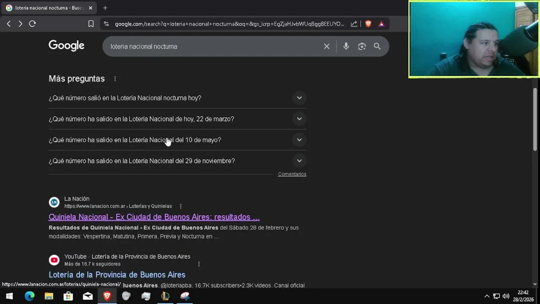Open options menu for YouTube result
540x304 pixels.
(199, 264)
